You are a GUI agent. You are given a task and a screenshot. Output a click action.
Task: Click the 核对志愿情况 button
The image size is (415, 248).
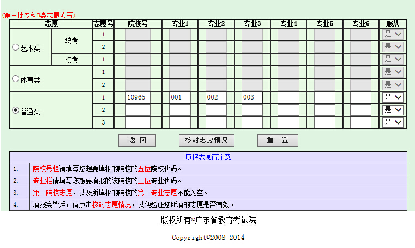pyautogui.click(x=206, y=140)
